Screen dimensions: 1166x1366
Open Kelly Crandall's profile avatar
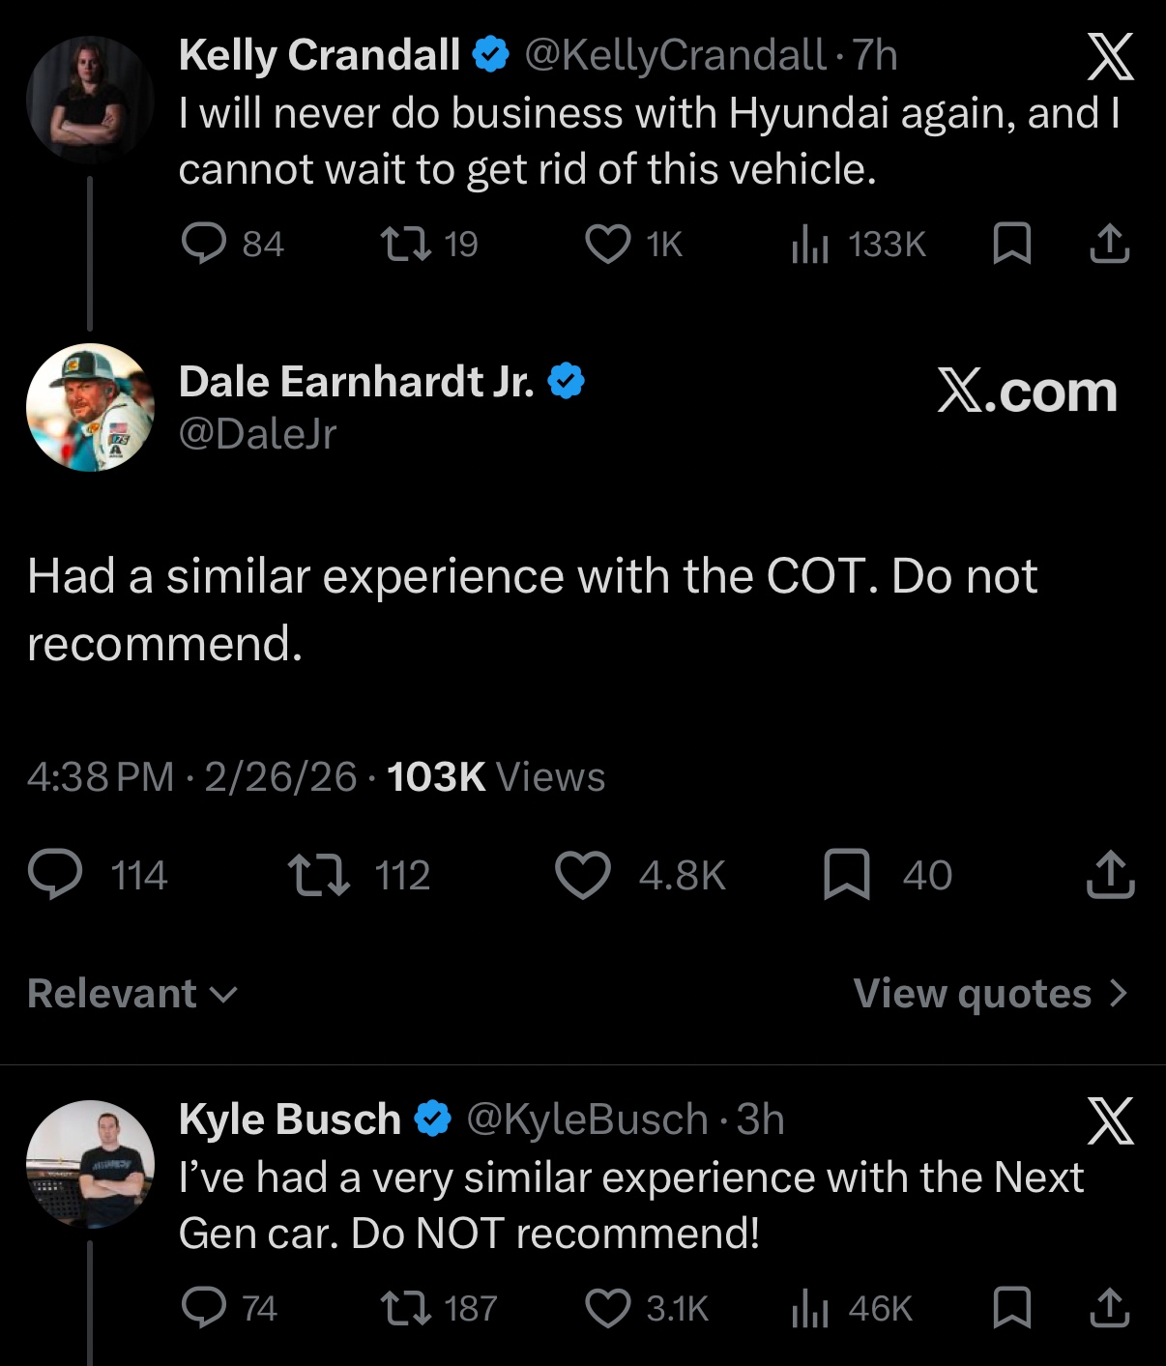click(90, 99)
